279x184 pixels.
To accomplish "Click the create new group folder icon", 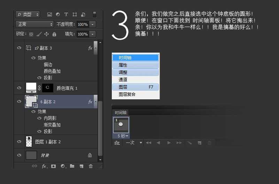I will click(72, 166).
